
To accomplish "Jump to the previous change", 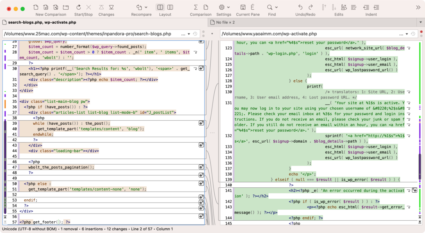I will 102,7.
